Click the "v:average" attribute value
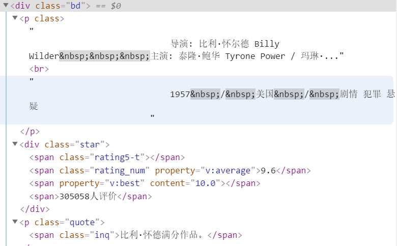 (228, 170)
